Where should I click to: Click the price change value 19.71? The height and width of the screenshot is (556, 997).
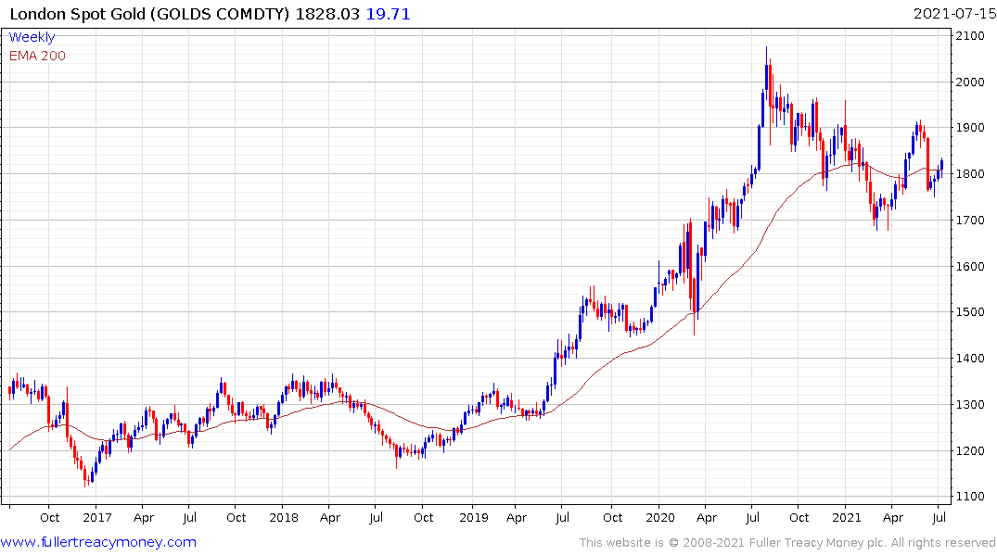point(388,13)
